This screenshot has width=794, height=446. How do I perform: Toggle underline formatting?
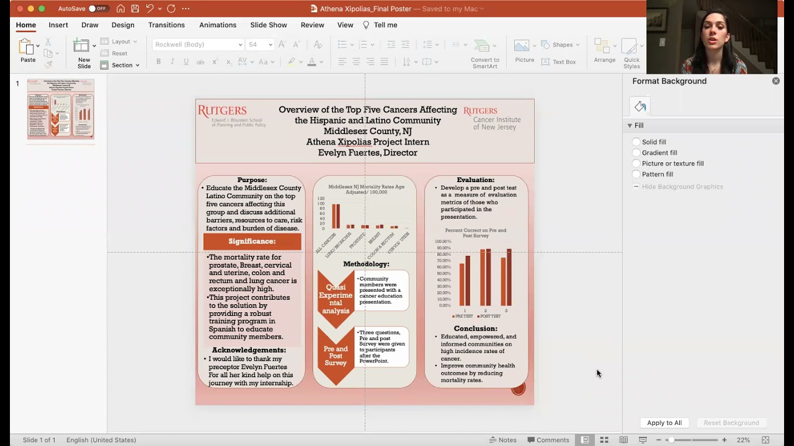(185, 62)
